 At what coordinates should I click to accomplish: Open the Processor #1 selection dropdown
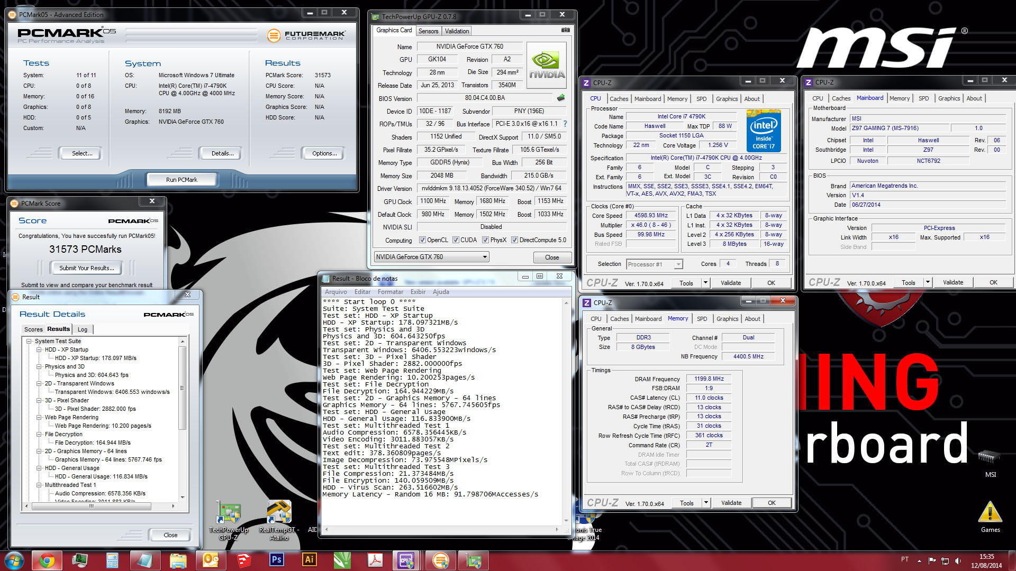click(655, 264)
